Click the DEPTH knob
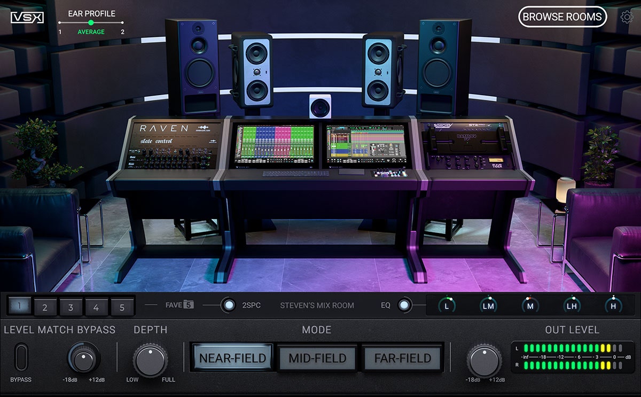This screenshot has width=641, height=397. pyautogui.click(x=150, y=360)
